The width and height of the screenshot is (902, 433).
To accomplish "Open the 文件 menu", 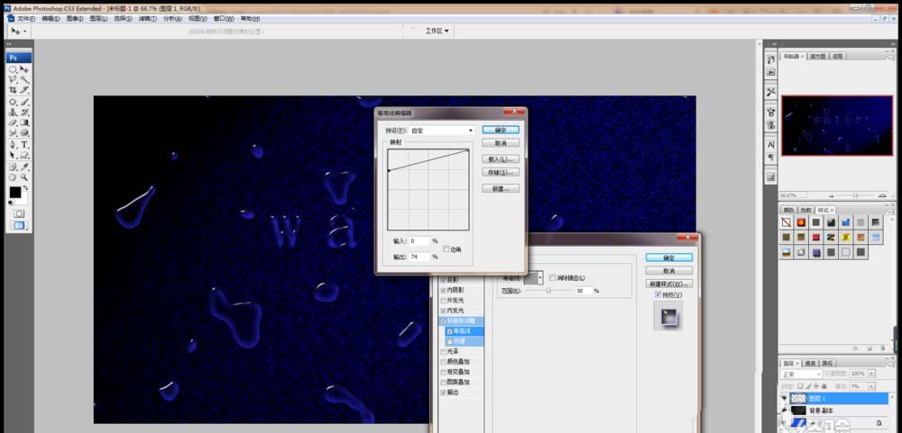I will click(x=26, y=18).
